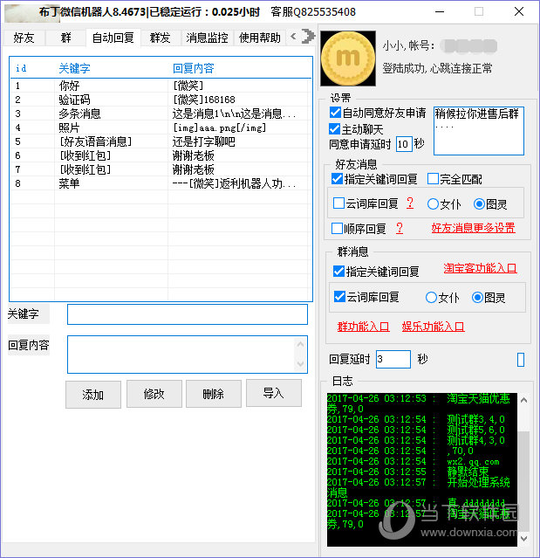Select the row with keyword 多条消息
The width and height of the screenshot is (540, 558).
click(161, 114)
